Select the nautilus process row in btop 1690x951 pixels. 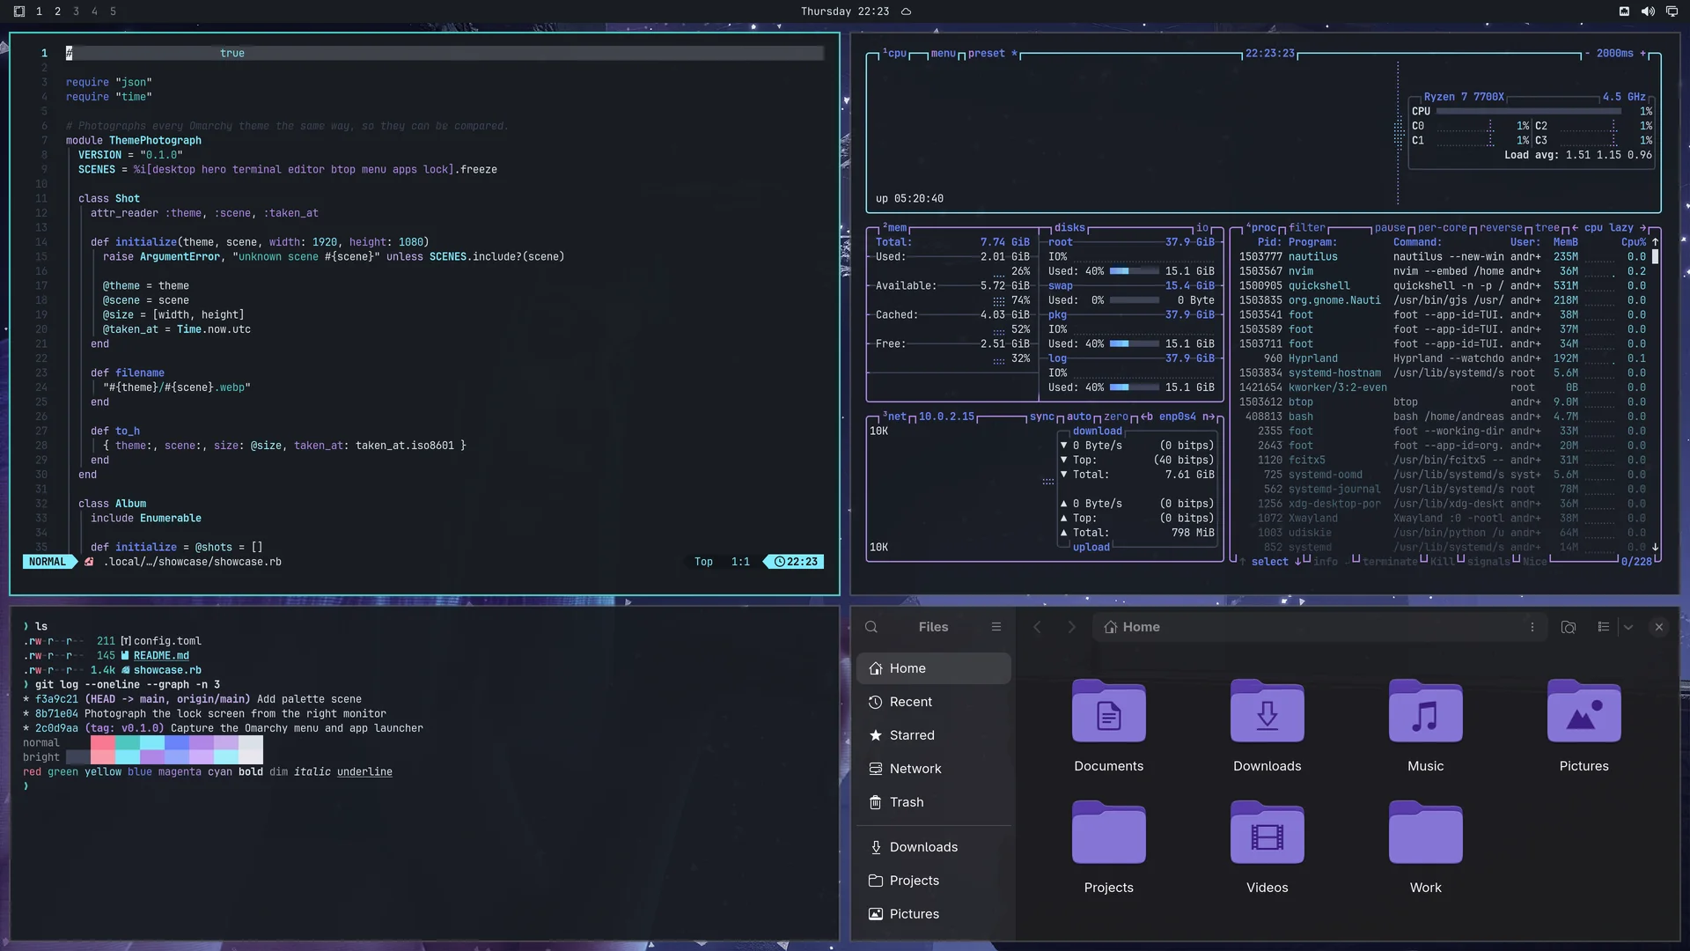1442,256
